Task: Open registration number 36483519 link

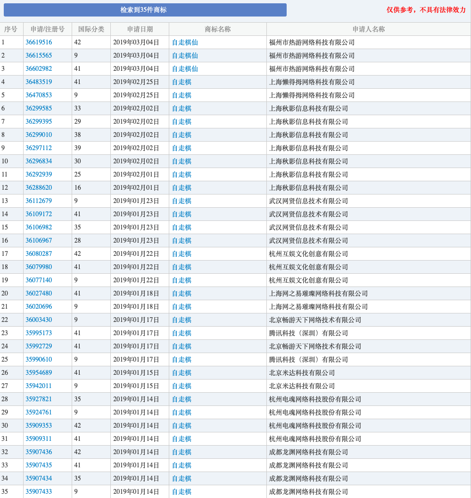Action: click(x=39, y=82)
